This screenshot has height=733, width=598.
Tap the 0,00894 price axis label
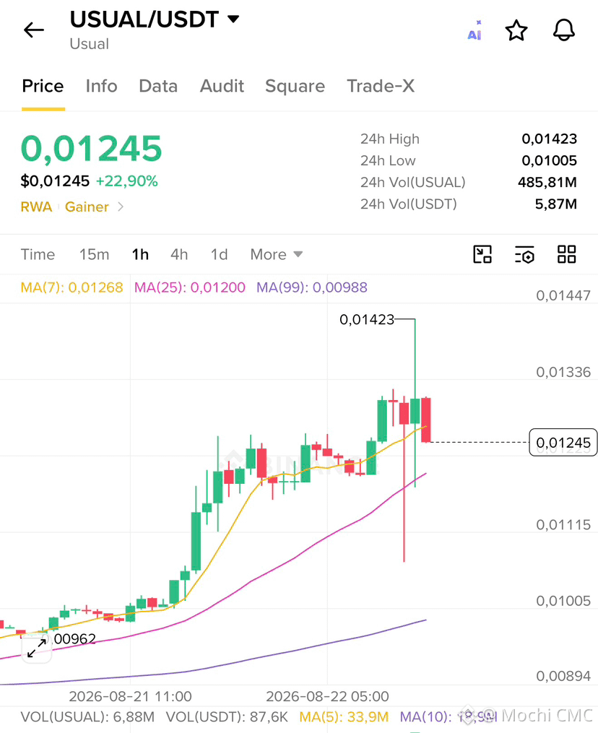[x=563, y=676]
